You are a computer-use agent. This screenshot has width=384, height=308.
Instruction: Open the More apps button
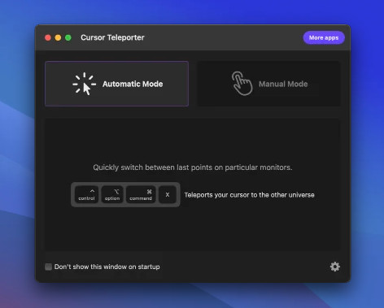pyautogui.click(x=324, y=37)
